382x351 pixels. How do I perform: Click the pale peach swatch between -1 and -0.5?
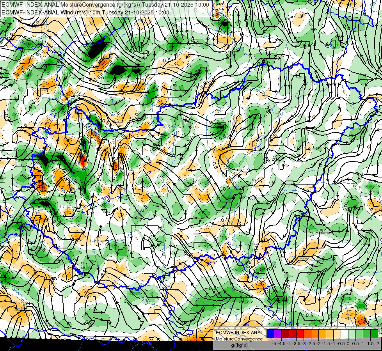coord(337,334)
